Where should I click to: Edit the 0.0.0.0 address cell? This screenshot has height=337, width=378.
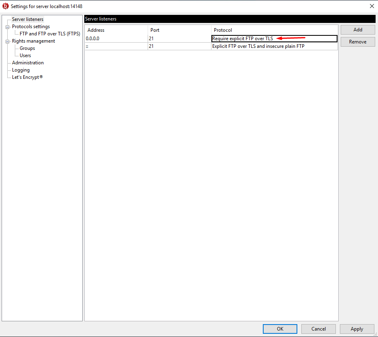tap(116, 39)
